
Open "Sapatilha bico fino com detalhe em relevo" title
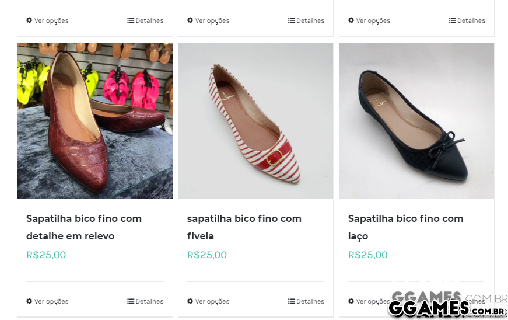(84, 227)
